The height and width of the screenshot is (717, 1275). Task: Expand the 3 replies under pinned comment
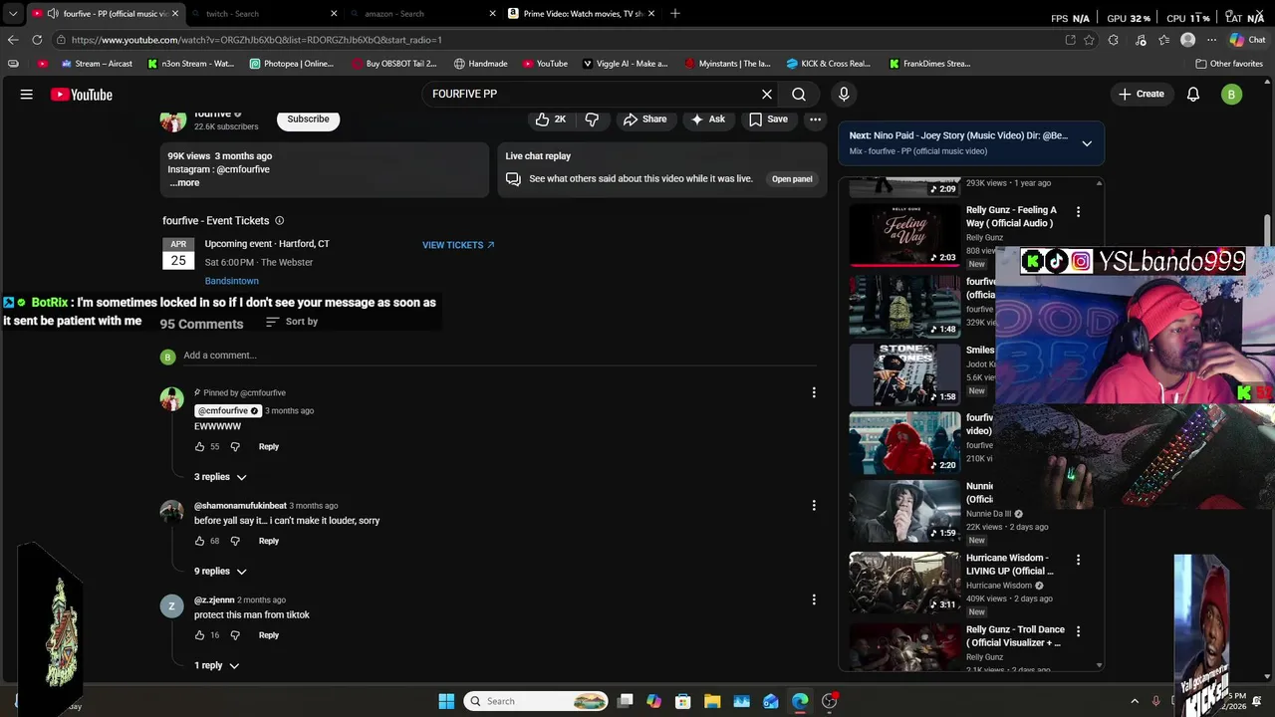pyautogui.click(x=220, y=477)
